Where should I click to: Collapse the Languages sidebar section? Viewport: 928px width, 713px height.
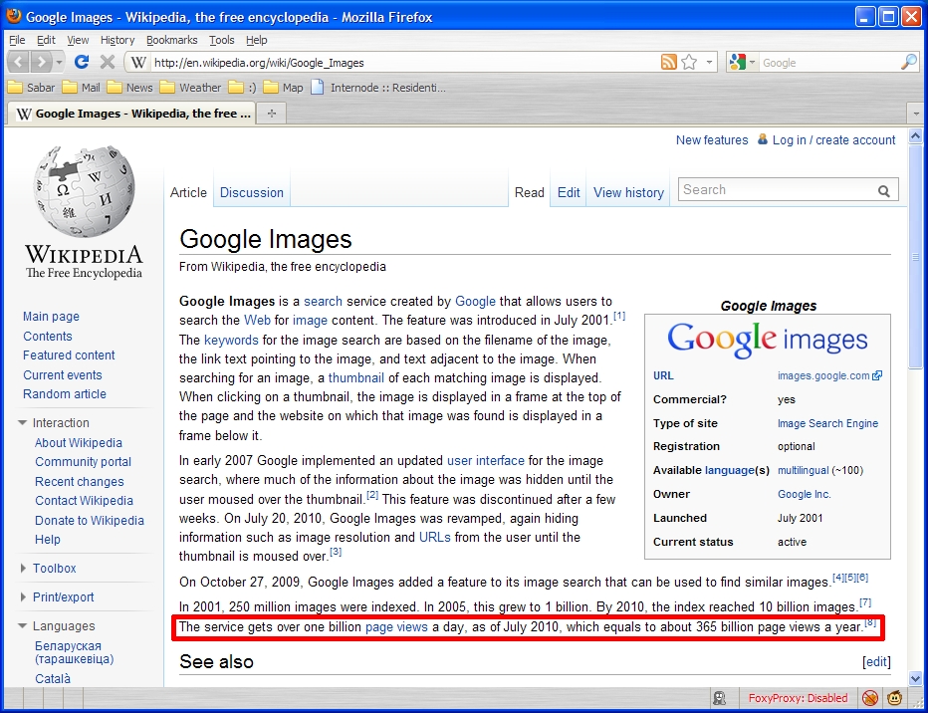(x=58, y=626)
